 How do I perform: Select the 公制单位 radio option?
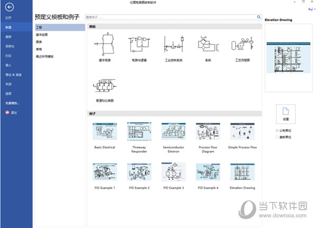(277, 130)
